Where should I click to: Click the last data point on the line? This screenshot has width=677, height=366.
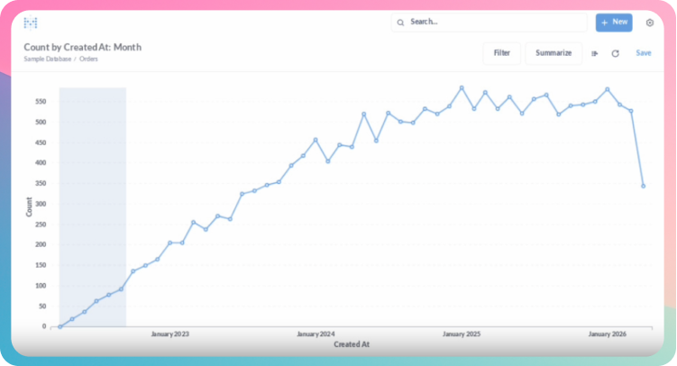tap(644, 186)
